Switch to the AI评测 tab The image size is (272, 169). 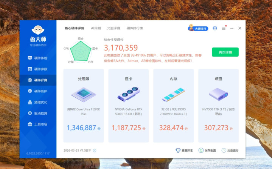(96, 28)
